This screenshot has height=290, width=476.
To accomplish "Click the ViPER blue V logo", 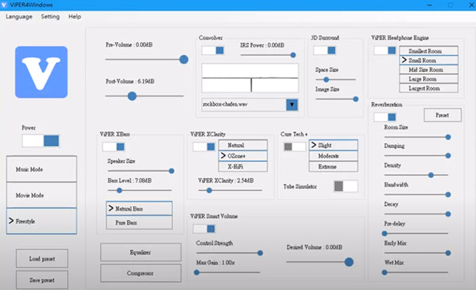I will [41, 72].
